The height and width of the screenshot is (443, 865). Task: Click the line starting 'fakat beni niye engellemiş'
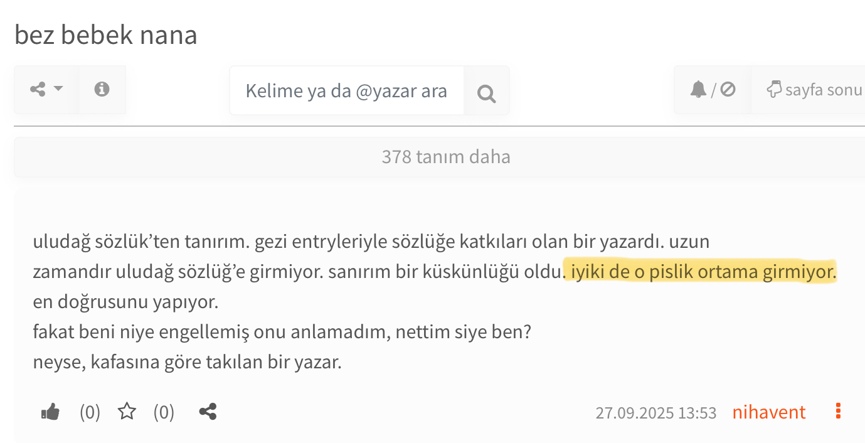(x=282, y=332)
